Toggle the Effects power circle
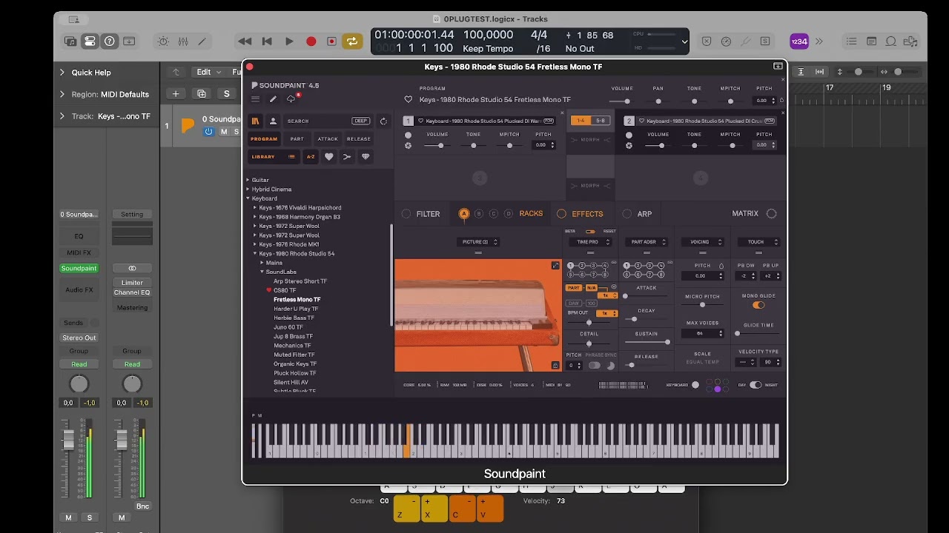This screenshot has width=949, height=533. pos(561,214)
